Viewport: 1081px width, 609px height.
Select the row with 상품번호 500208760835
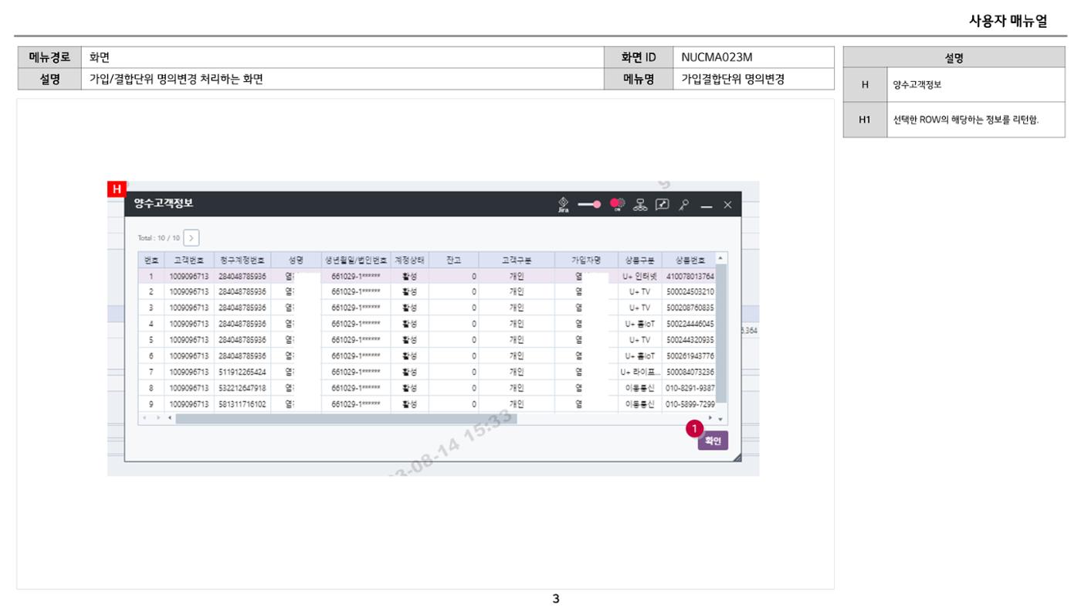click(x=427, y=308)
